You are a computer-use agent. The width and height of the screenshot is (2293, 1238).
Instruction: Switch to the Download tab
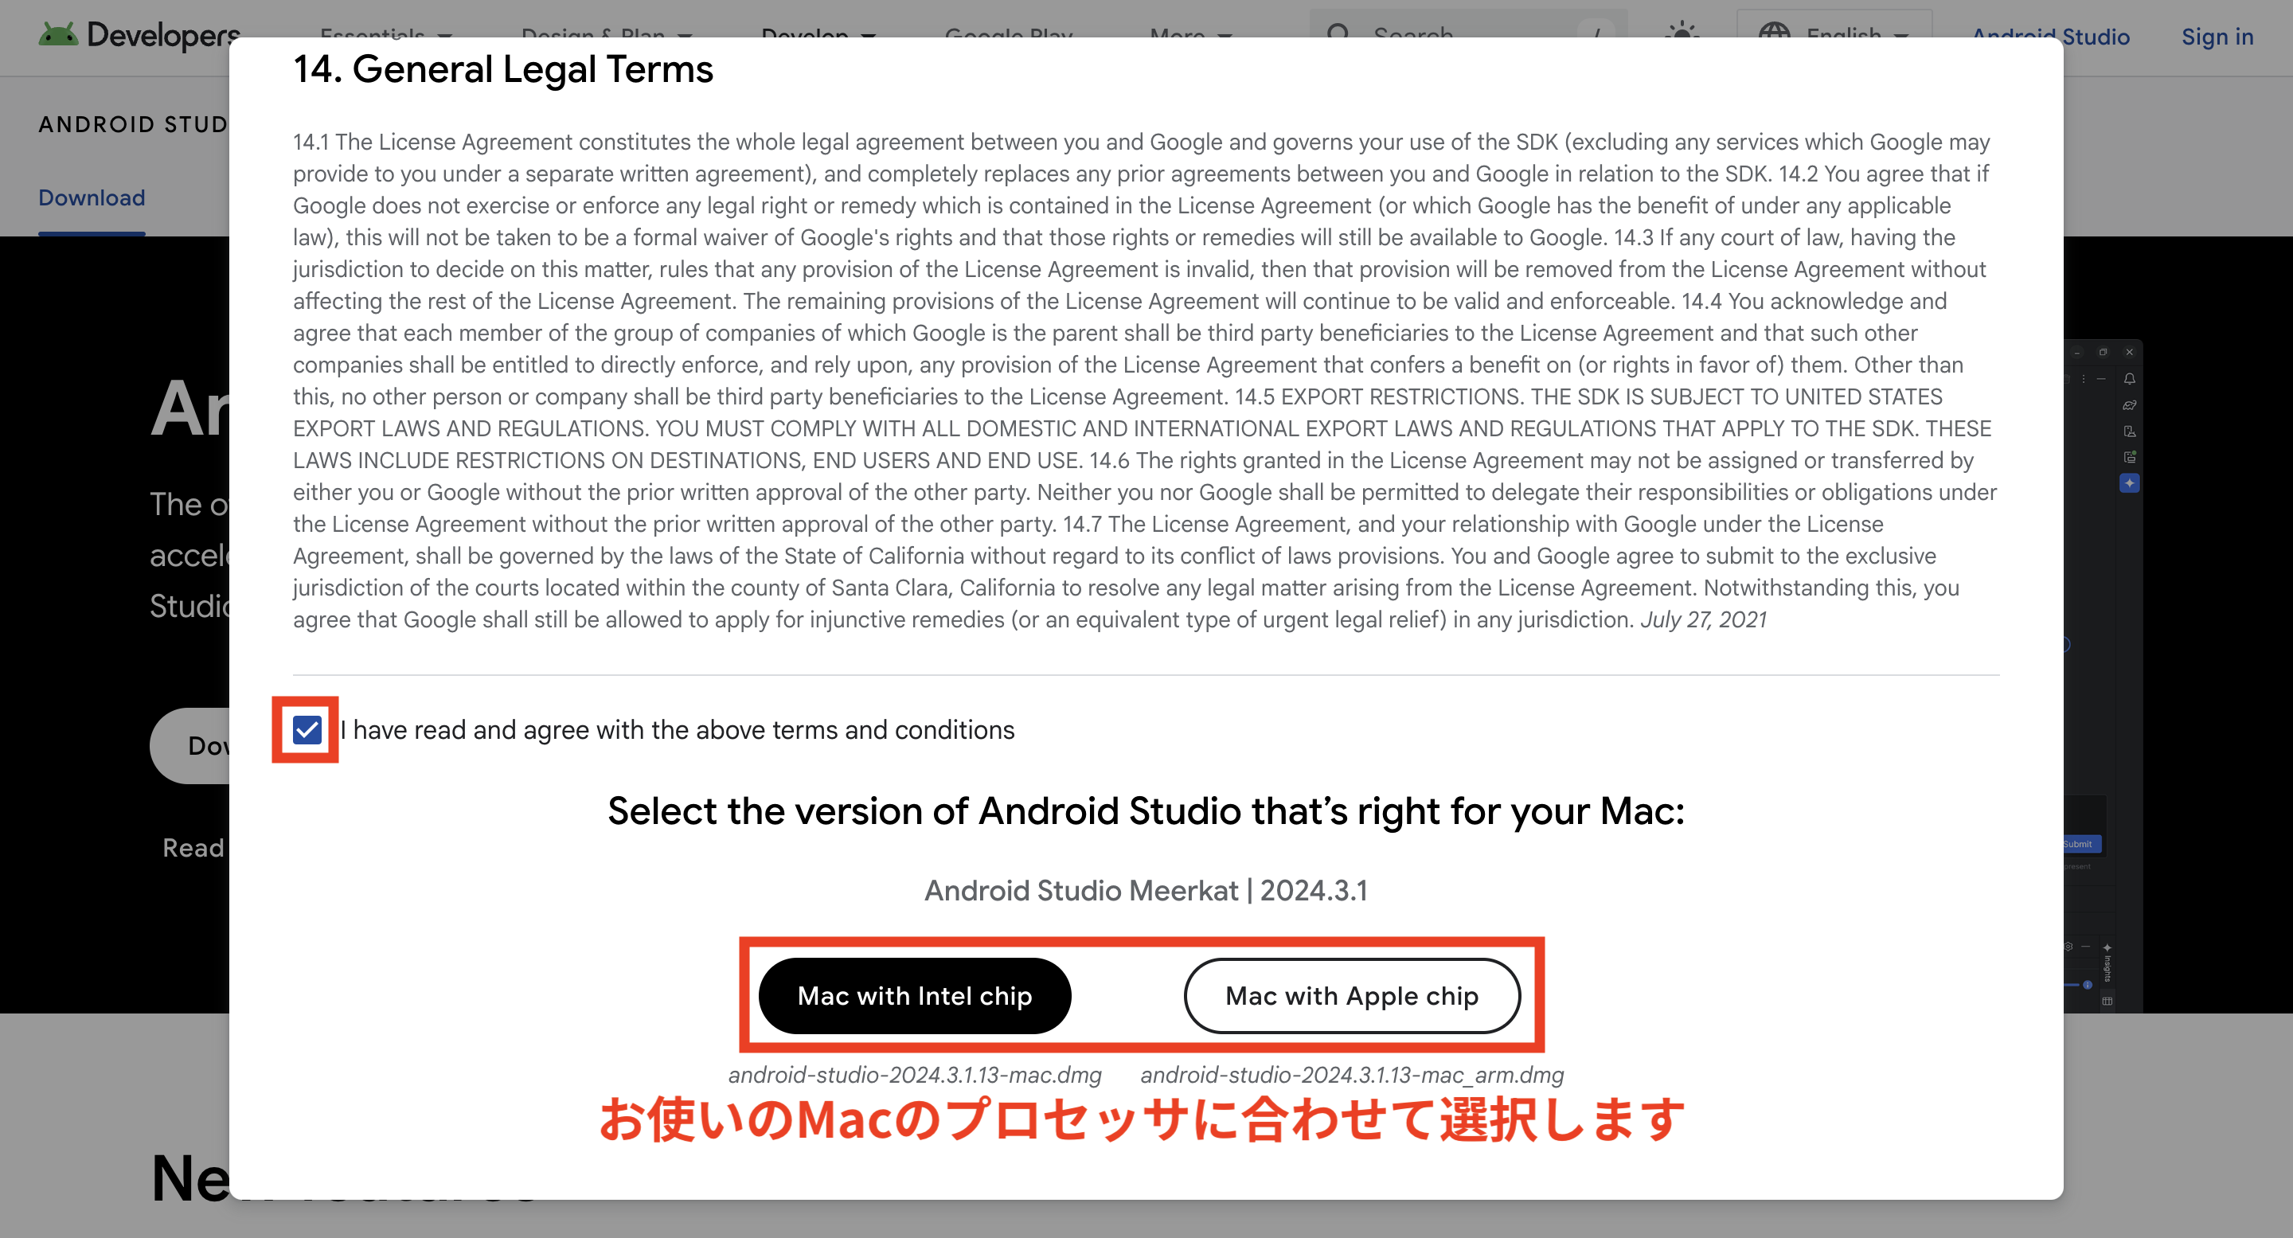92,197
